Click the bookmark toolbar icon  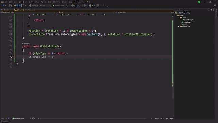pos(98,5)
